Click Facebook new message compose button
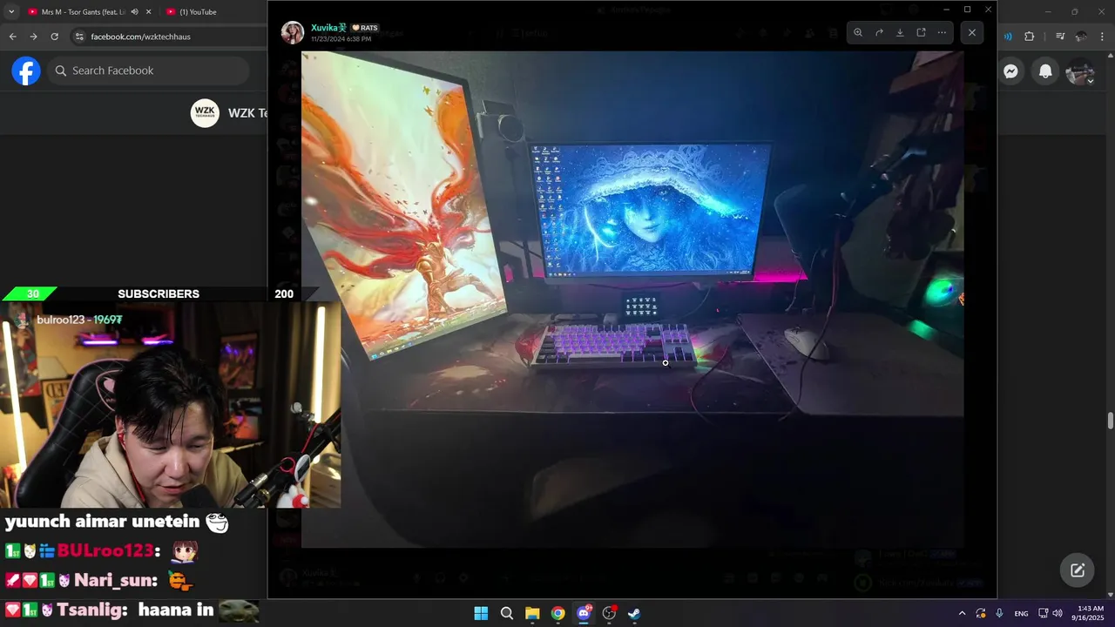Screen dimensions: 1115x627 pos(1078,570)
